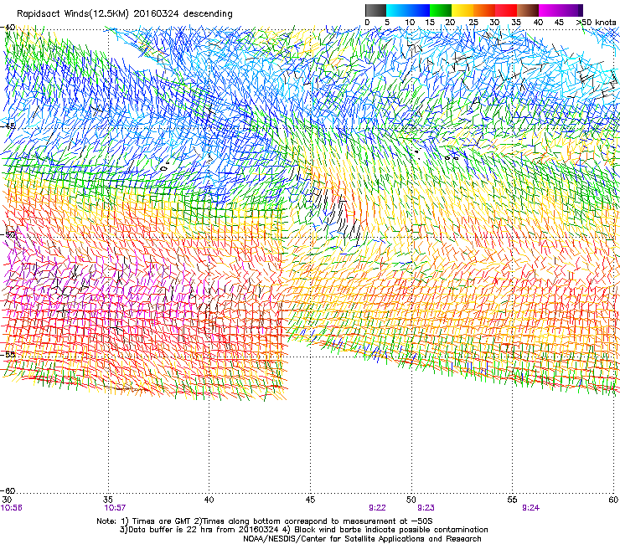Click the gray 0–5 knots legend swatch

click(375, 10)
